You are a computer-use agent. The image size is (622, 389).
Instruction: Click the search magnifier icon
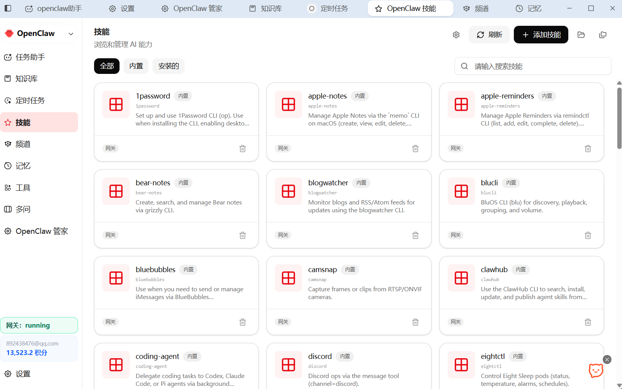coord(464,66)
